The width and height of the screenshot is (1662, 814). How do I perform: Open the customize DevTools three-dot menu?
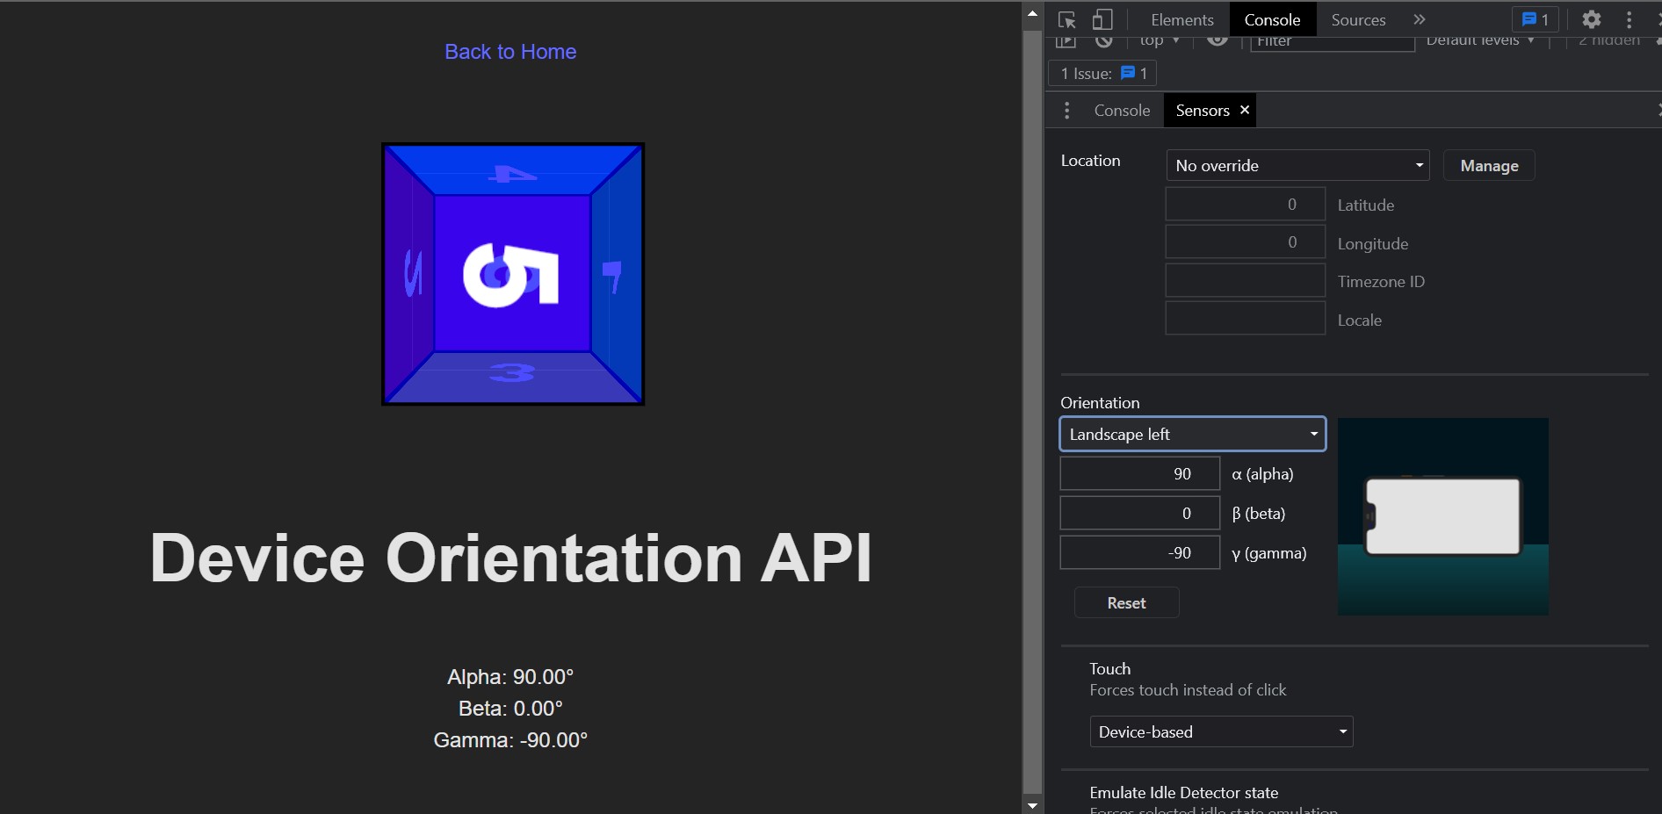pos(1629,19)
